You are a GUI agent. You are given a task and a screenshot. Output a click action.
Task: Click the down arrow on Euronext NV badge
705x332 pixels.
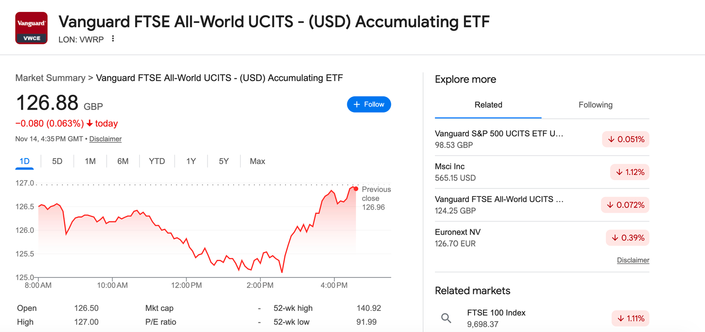point(615,238)
